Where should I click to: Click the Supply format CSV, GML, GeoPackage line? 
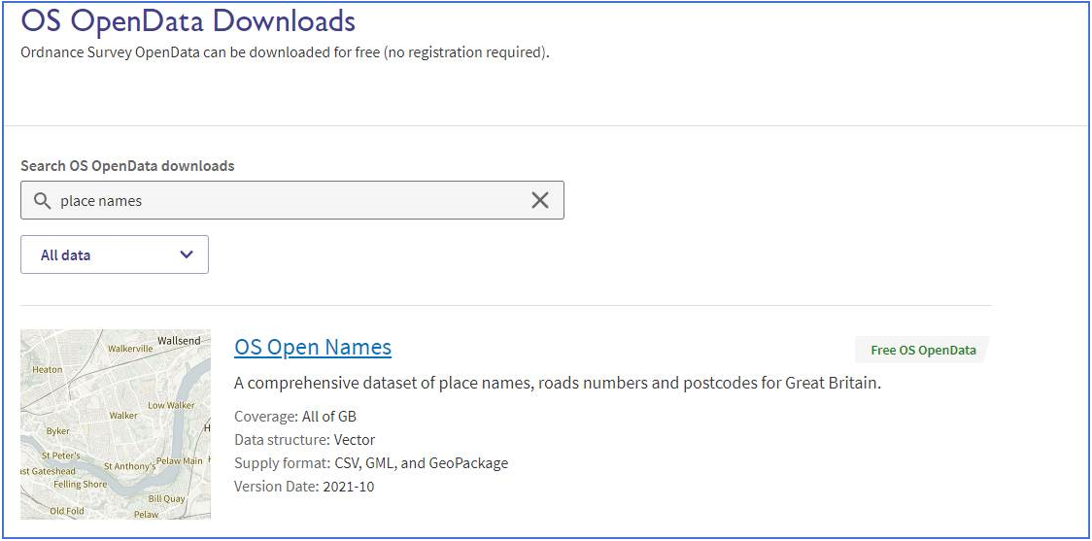[371, 463]
